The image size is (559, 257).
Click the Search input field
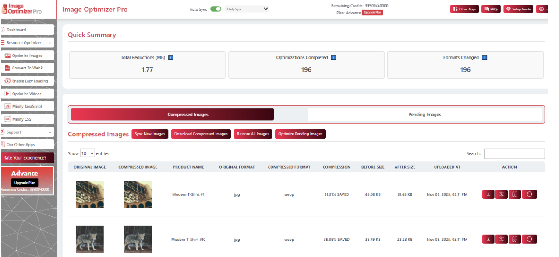(514, 153)
